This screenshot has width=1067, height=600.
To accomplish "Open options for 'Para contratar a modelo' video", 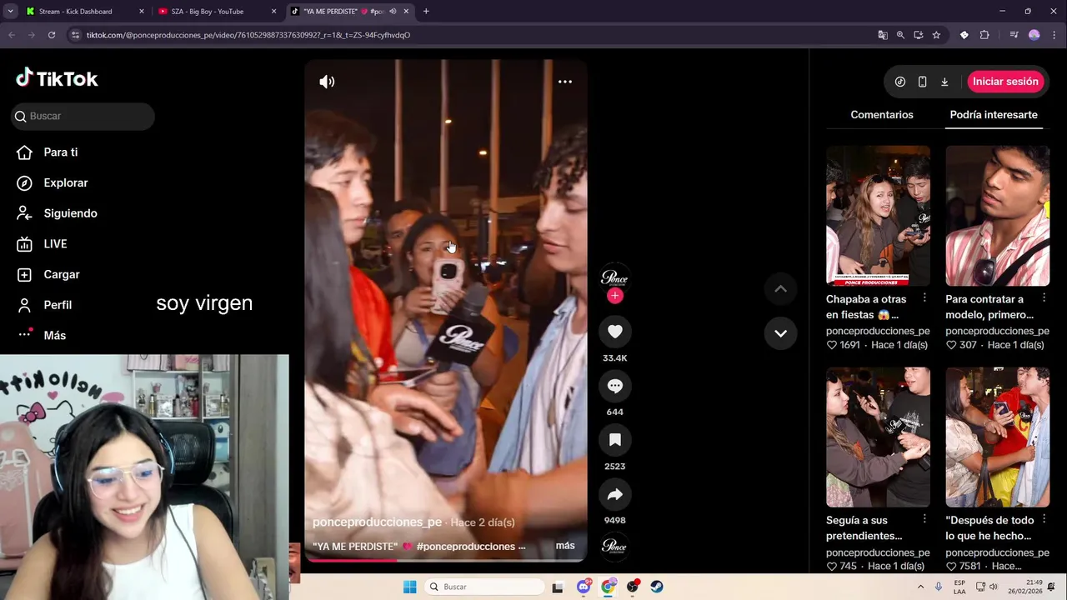I will click(x=1044, y=297).
